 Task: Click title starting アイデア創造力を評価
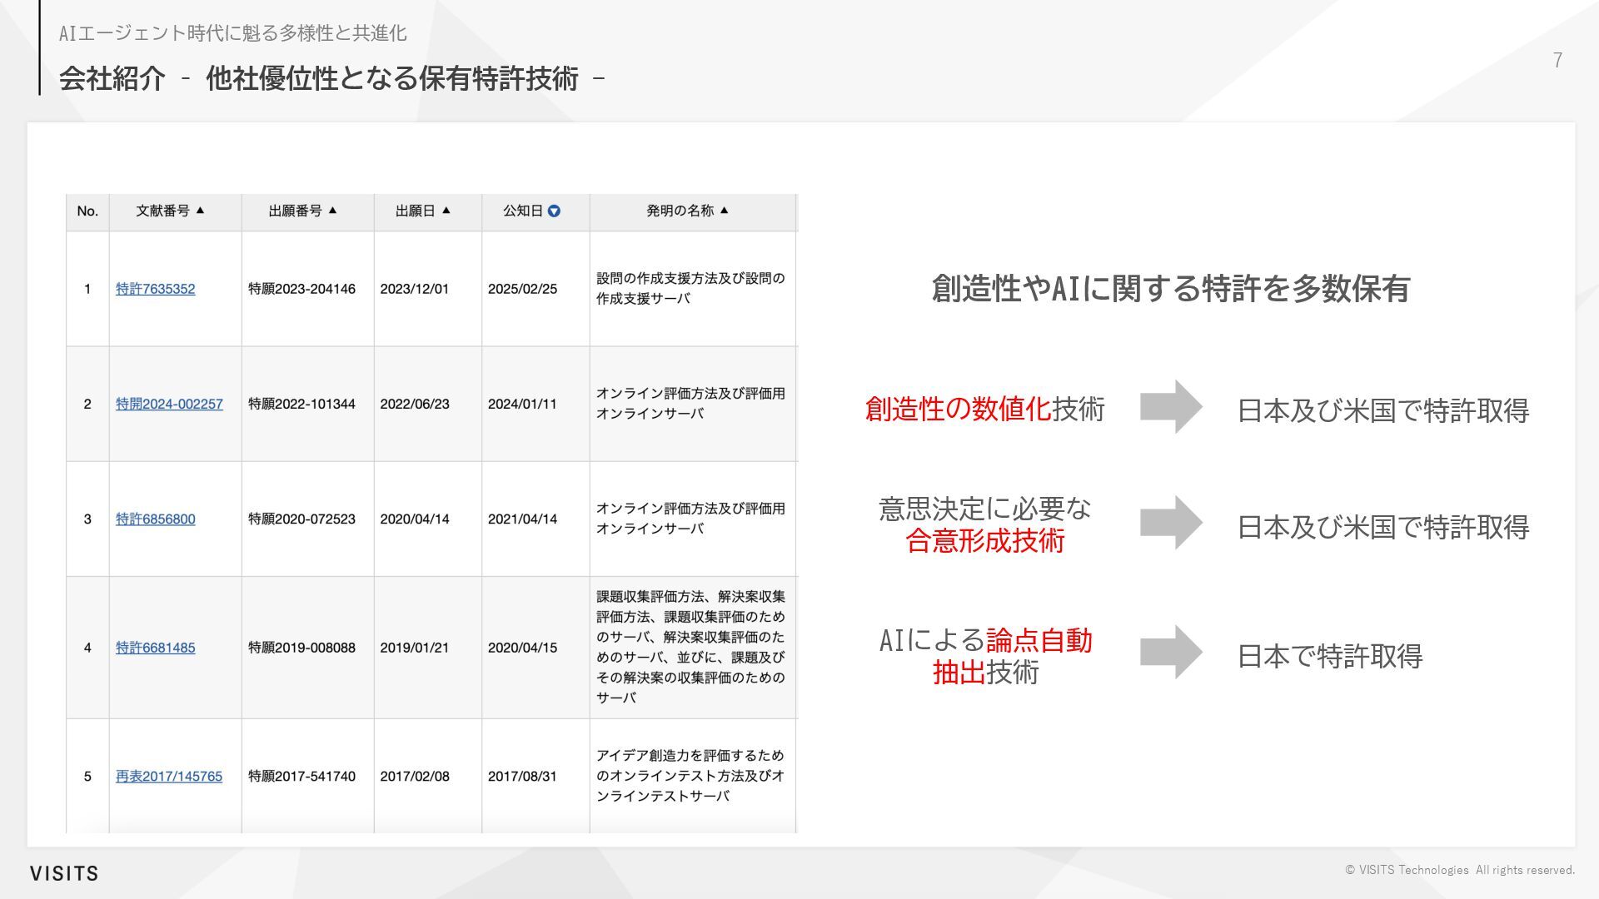click(690, 775)
